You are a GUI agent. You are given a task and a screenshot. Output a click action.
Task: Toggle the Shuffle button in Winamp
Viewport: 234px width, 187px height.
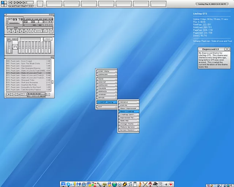[38, 31]
